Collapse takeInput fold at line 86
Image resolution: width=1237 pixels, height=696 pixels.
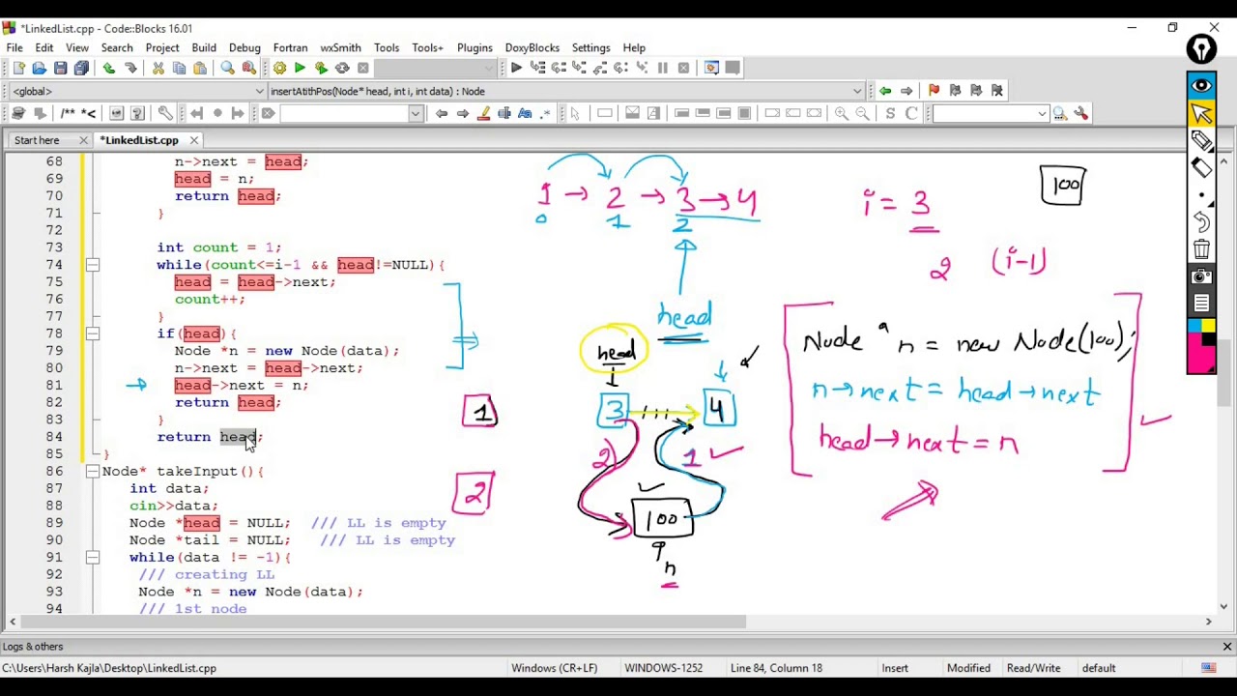coord(92,472)
